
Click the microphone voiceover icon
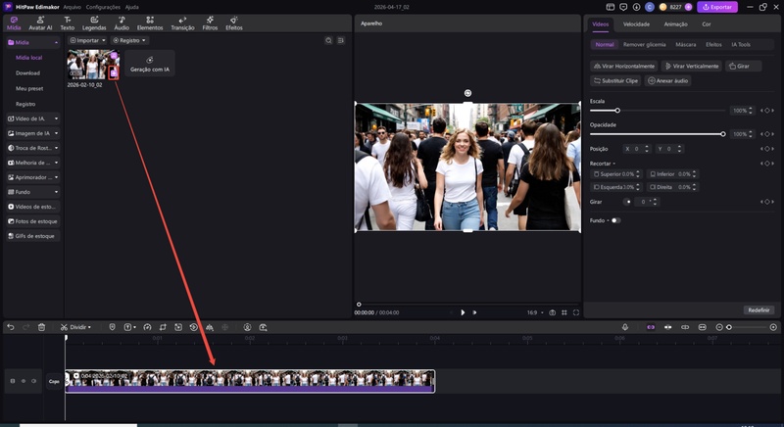pos(625,327)
